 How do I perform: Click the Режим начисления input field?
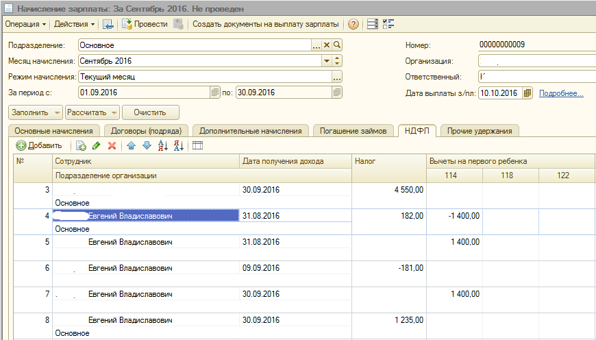[x=204, y=77]
